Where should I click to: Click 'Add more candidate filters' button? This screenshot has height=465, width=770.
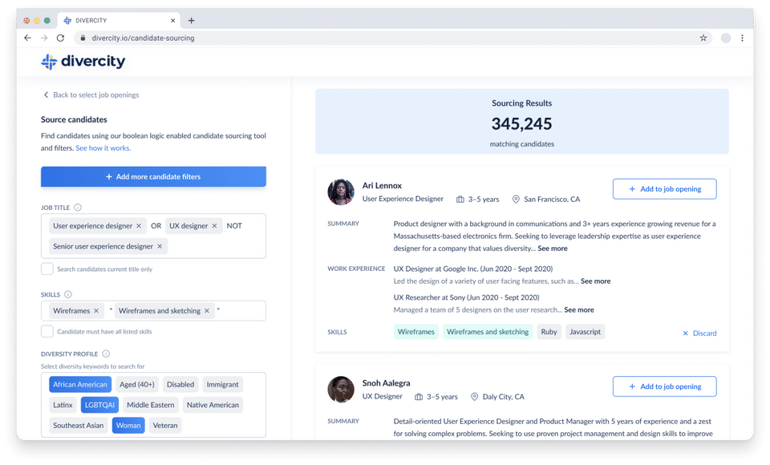[x=153, y=176]
